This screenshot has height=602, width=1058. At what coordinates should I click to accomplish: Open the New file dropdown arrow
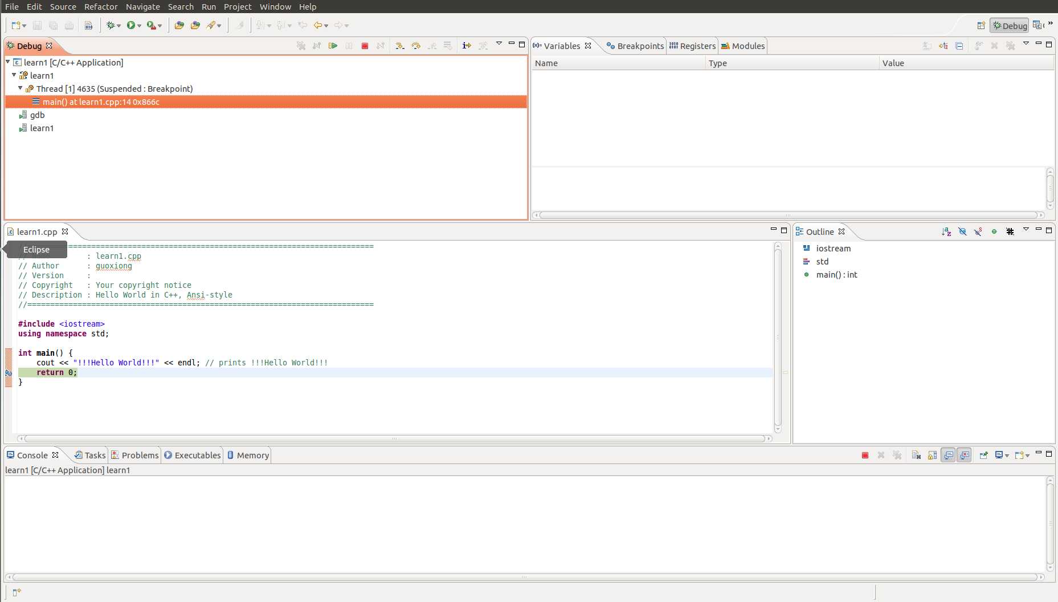tap(24, 26)
